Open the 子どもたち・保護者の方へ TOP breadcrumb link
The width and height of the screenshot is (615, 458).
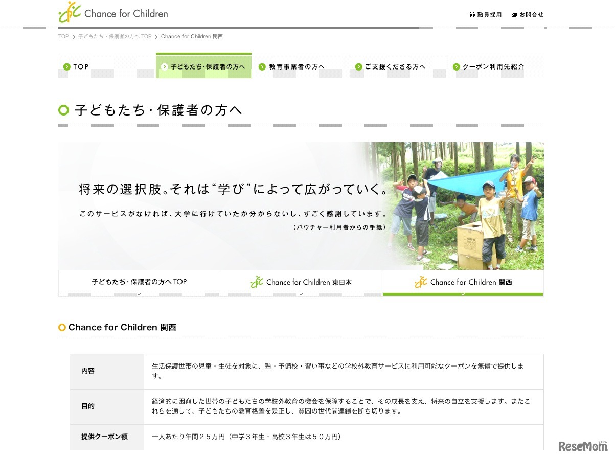pyautogui.click(x=112, y=36)
